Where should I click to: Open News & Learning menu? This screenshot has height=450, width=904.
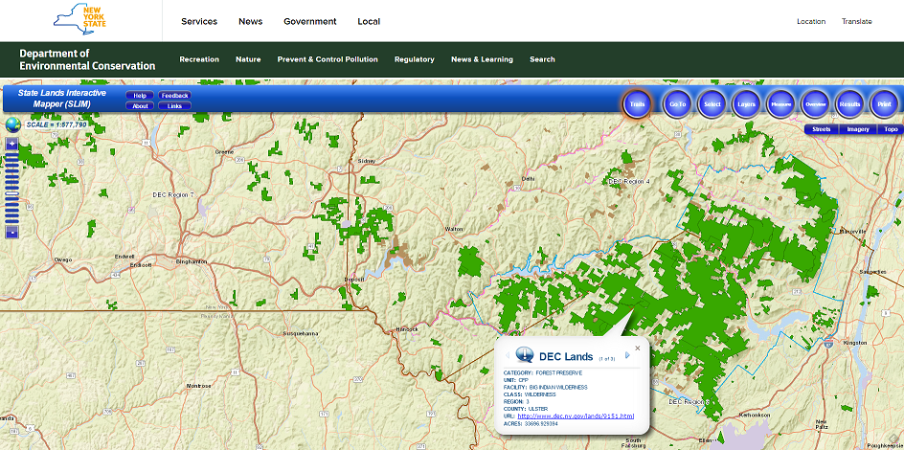click(482, 59)
